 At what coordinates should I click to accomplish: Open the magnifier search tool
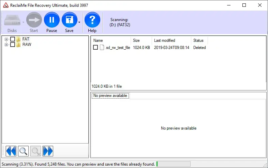[x=23, y=151]
